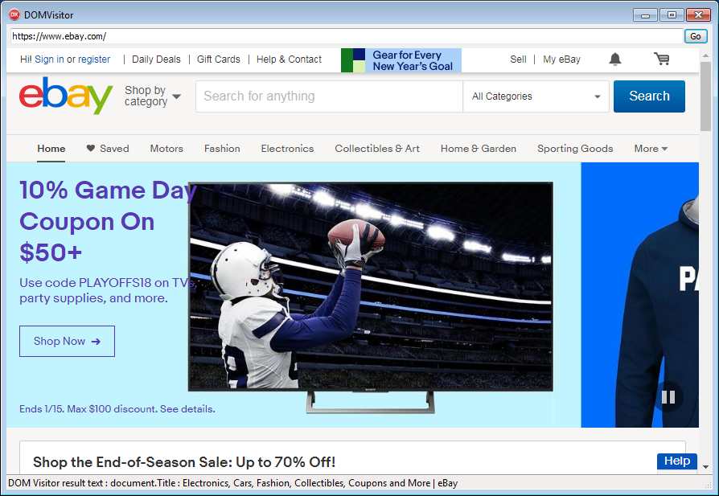
Task: Click the register link
Action: tap(94, 59)
